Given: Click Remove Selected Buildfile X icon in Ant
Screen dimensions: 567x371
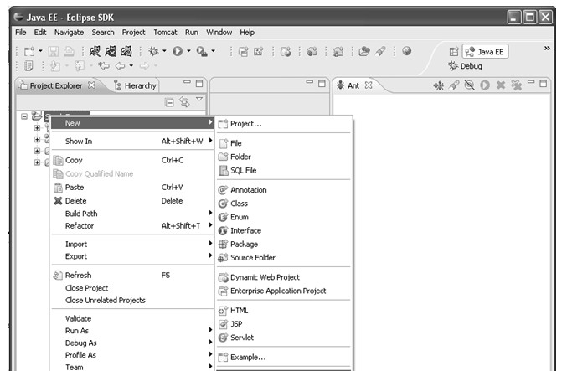Looking at the screenshot, I should click(x=501, y=85).
